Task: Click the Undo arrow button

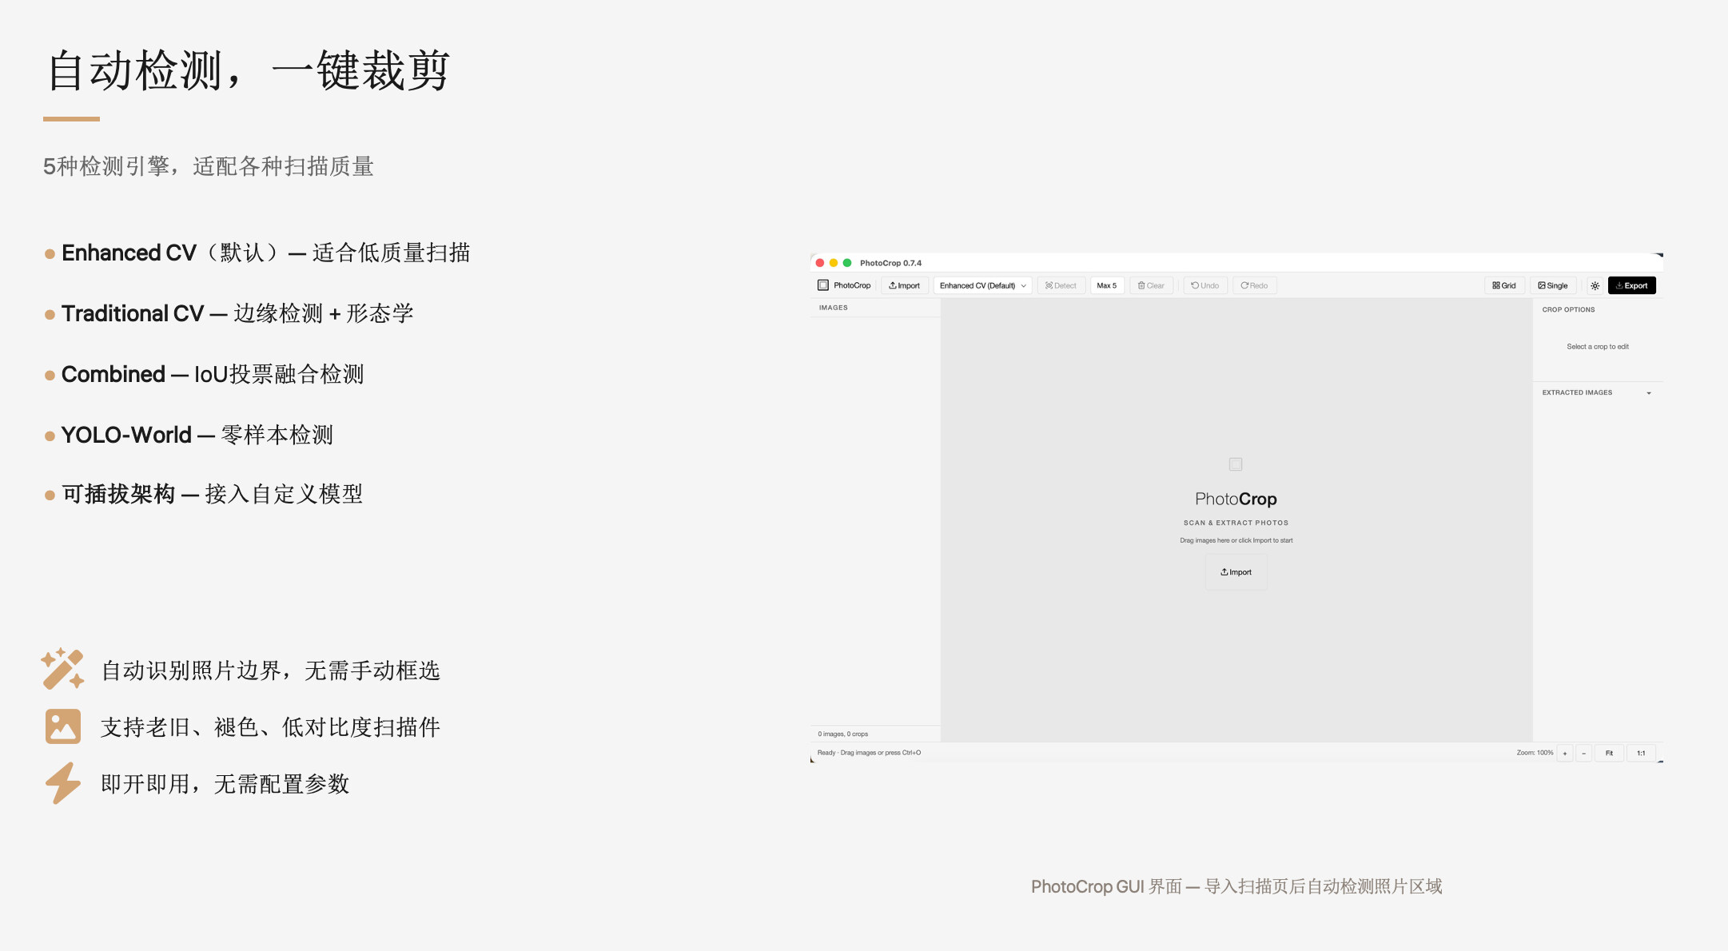Action: pyautogui.click(x=1205, y=285)
